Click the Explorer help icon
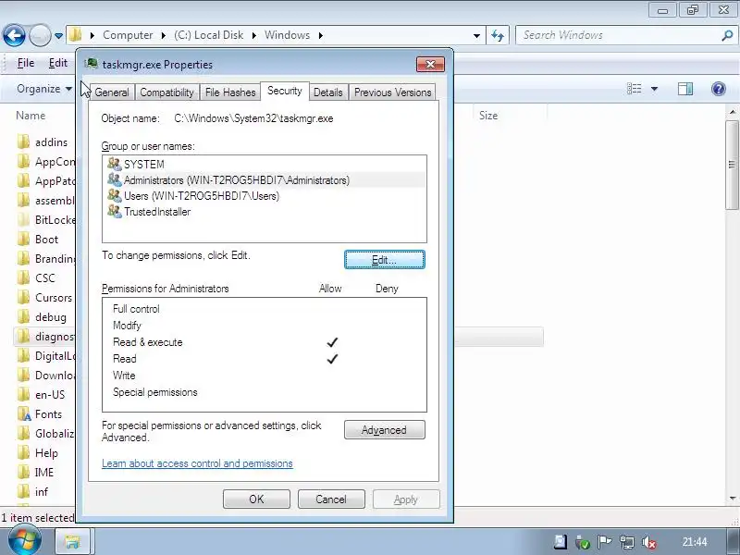 (719, 89)
